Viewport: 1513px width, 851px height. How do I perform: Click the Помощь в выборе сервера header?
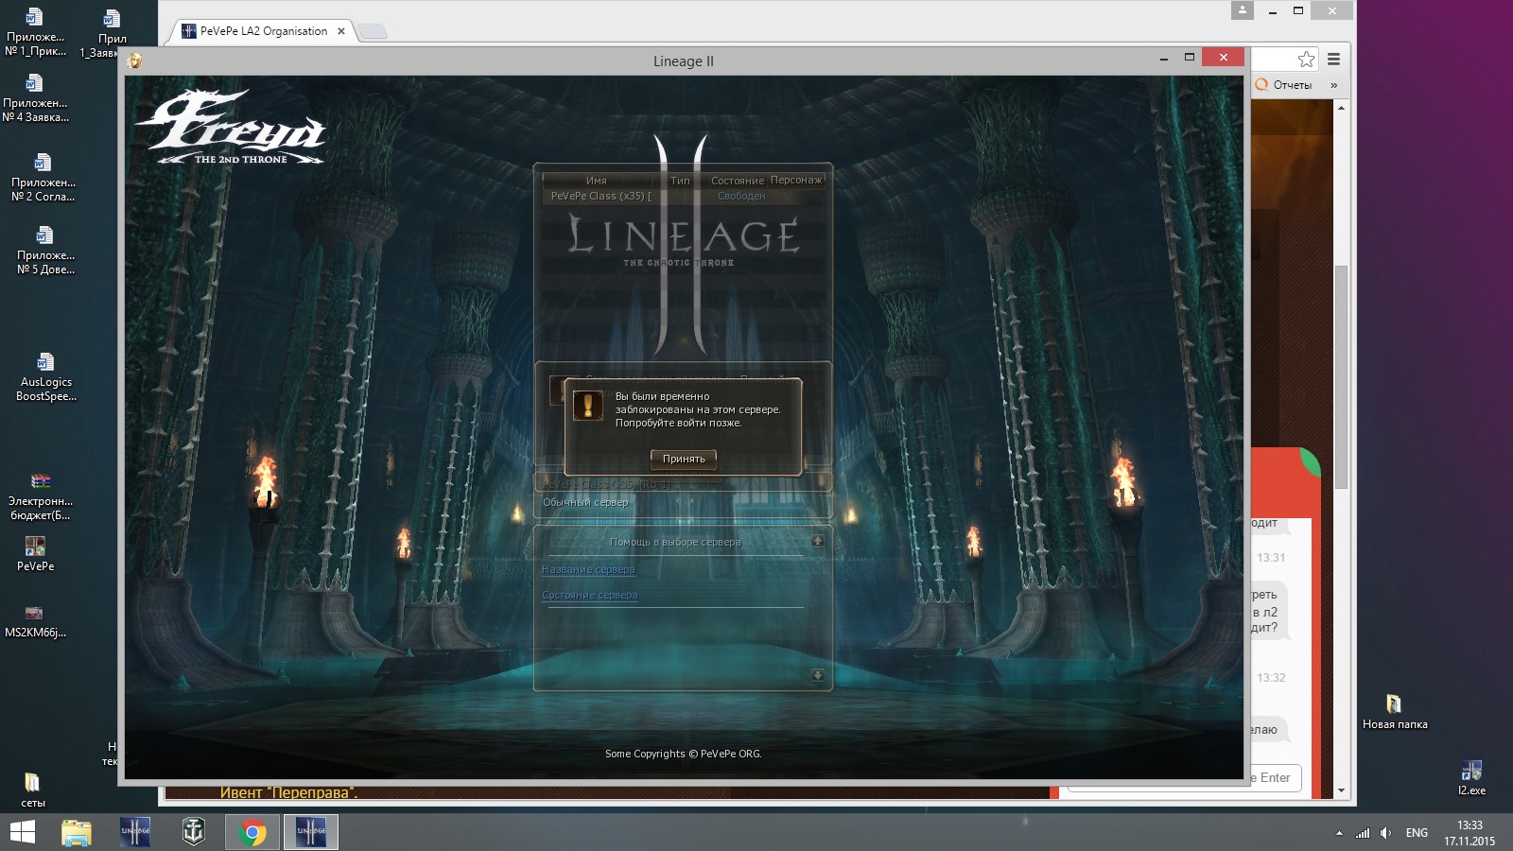[675, 542]
